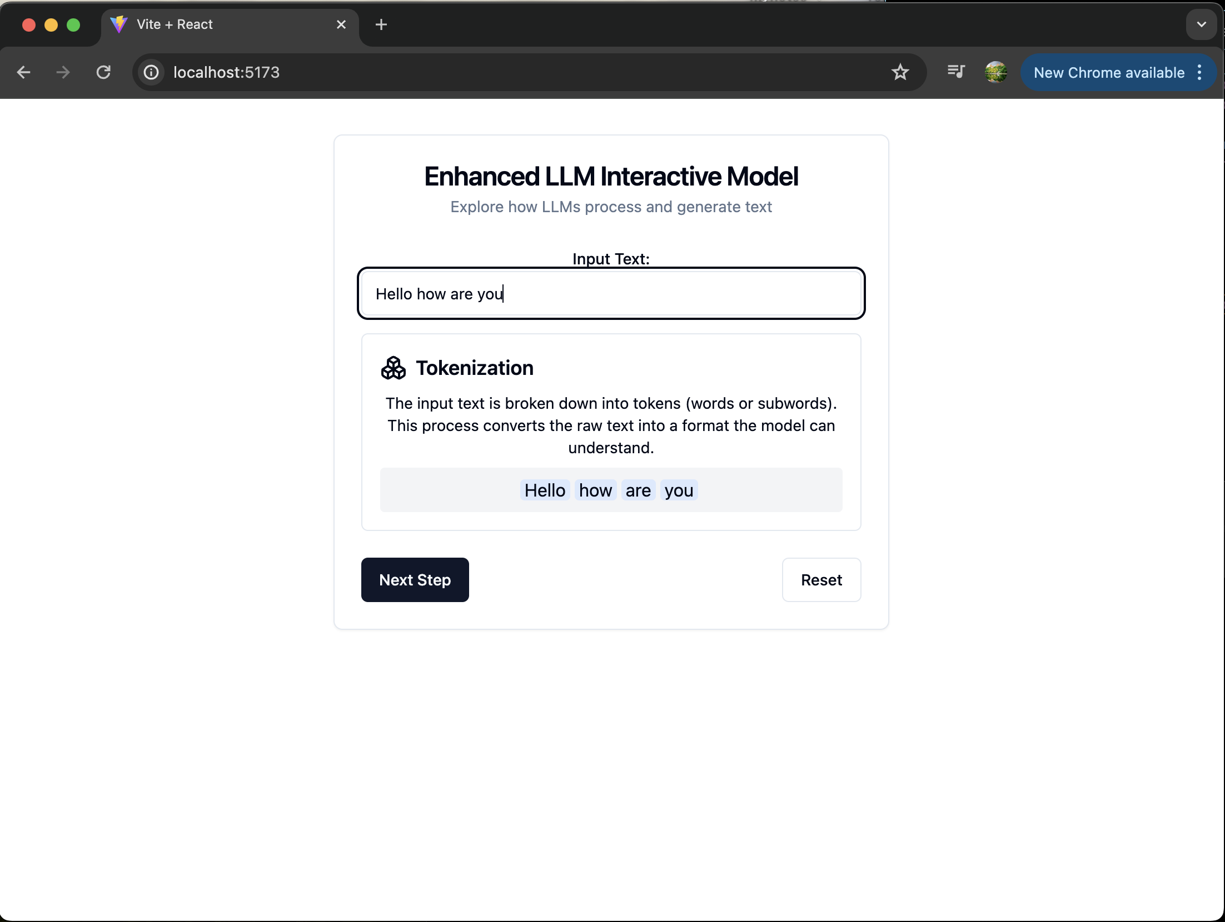Image resolution: width=1225 pixels, height=922 pixels.
Task: Bookmark this page with star icon
Action: click(900, 72)
